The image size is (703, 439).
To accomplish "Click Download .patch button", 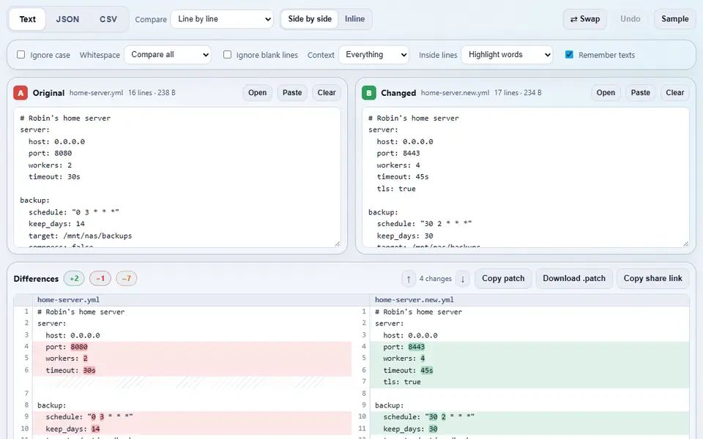I will pyautogui.click(x=574, y=279).
